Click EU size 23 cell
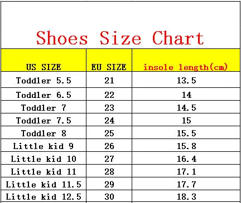The image size is (241, 203). click(109, 107)
